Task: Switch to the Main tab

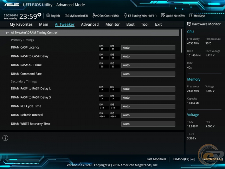Action: pos(44,24)
